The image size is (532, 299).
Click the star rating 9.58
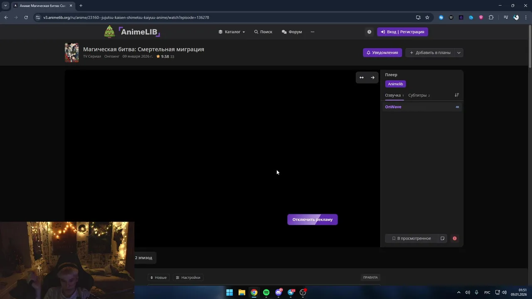tap(163, 56)
